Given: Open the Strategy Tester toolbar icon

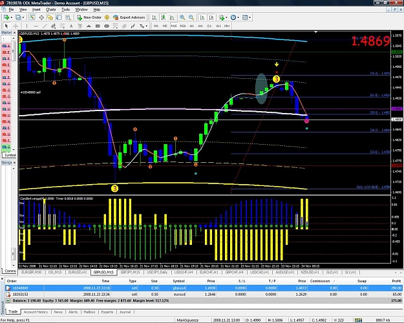Looking at the screenshot, I should tap(68, 17).
